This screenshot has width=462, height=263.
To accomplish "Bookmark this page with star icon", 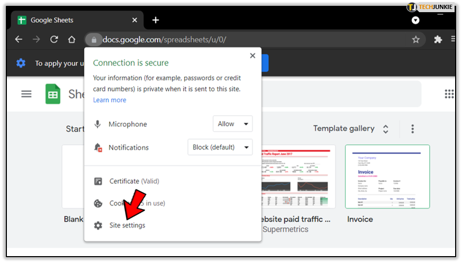I will tap(415, 40).
